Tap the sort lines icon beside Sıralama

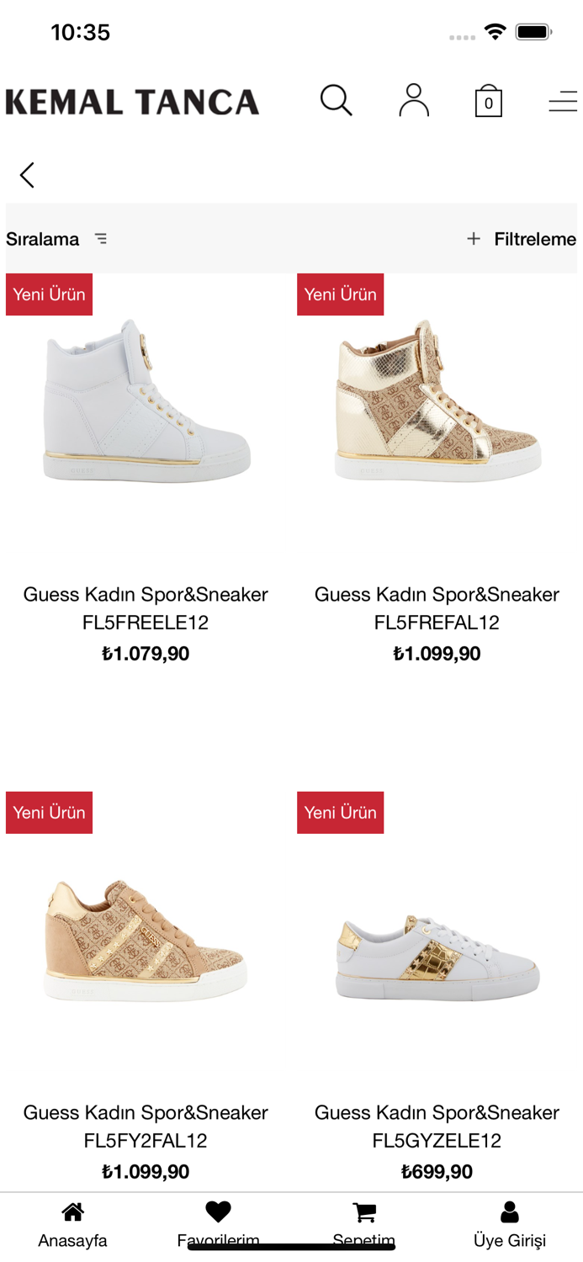[101, 239]
